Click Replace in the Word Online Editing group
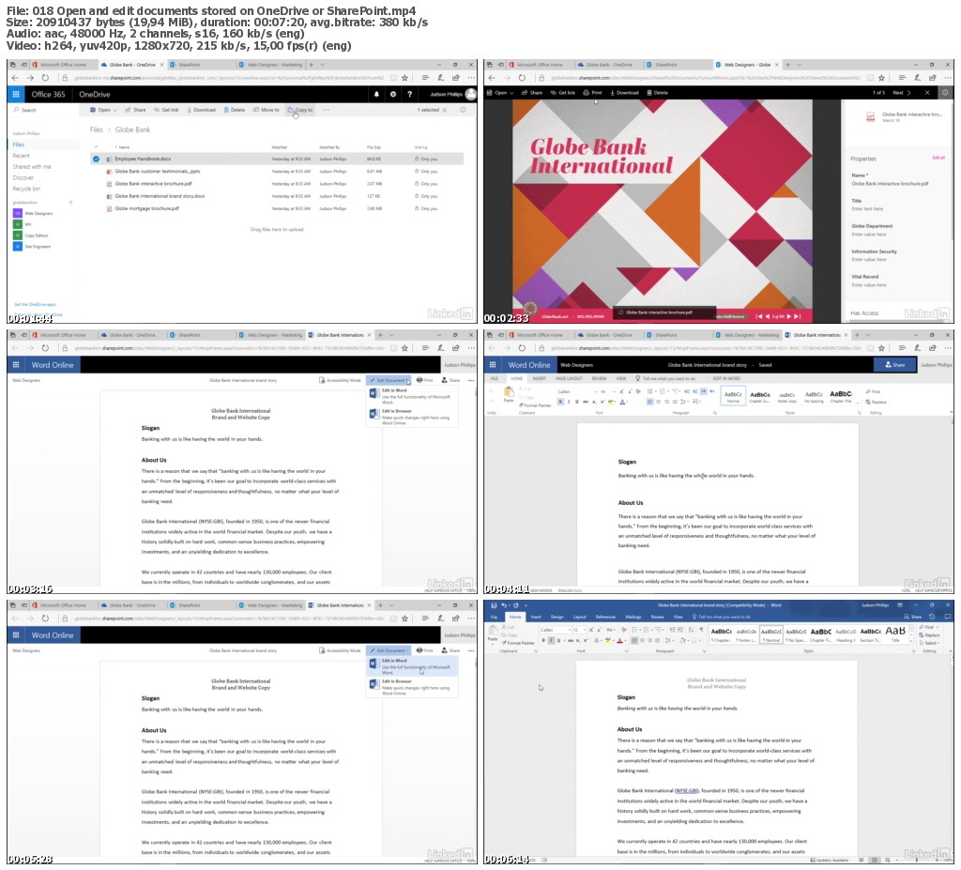The height and width of the screenshot is (870, 961). coord(876,402)
